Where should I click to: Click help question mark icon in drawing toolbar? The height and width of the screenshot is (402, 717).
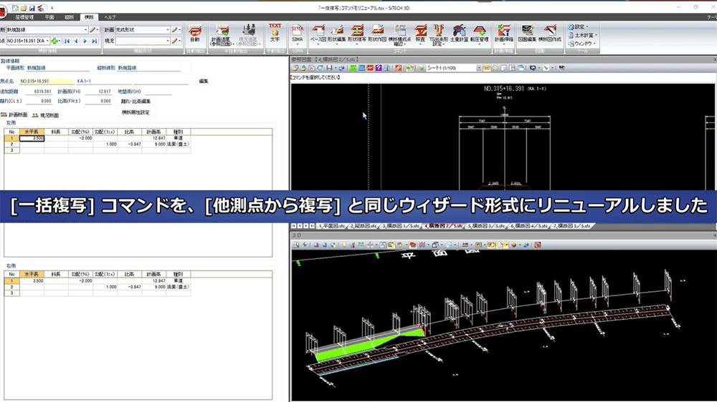pyautogui.click(x=379, y=68)
